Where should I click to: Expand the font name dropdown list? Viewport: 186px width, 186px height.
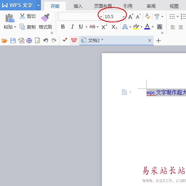click(x=101, y=17)
